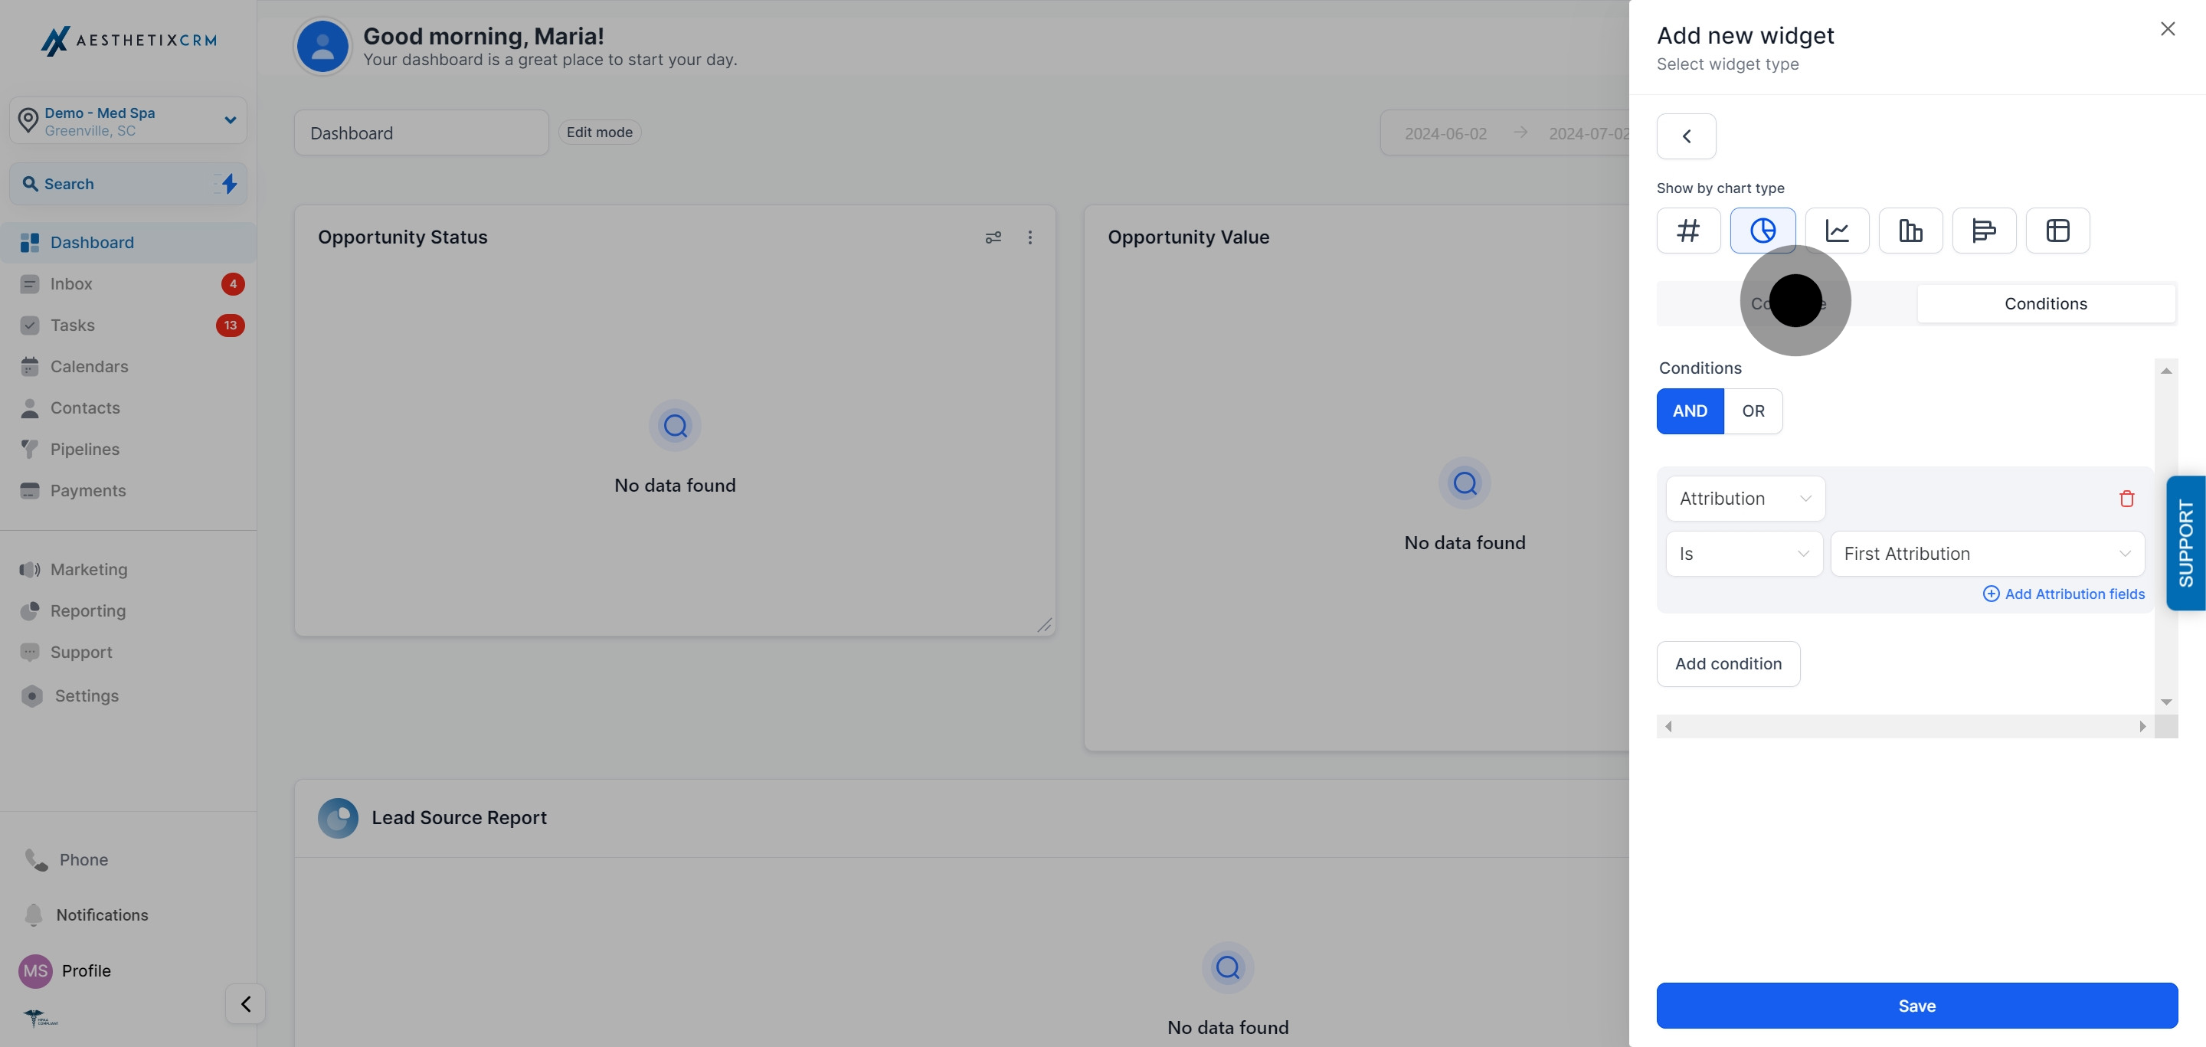Open Pipelines in the sidebar
This screenshot has height=1047, width=2206.
coord(85,450)
